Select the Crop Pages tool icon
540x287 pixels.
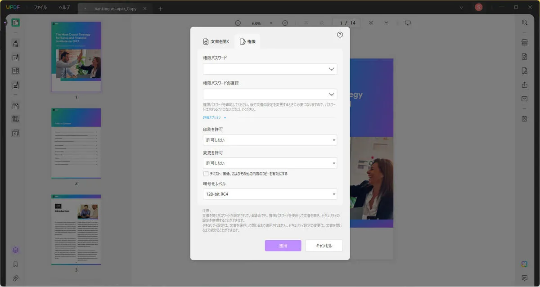pos(15,119)
